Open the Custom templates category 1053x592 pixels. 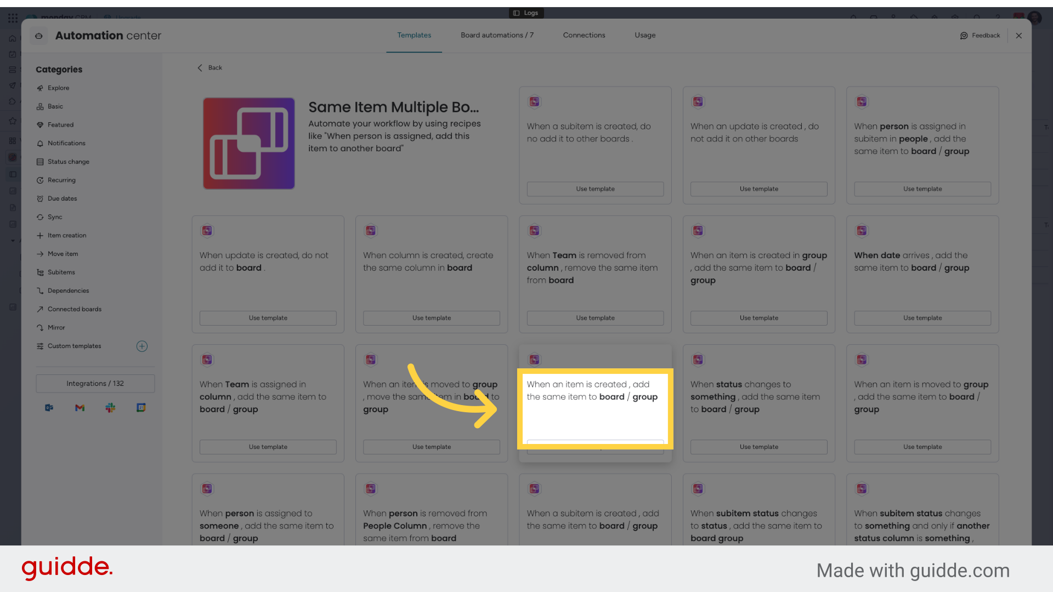[x=74, y=346]
